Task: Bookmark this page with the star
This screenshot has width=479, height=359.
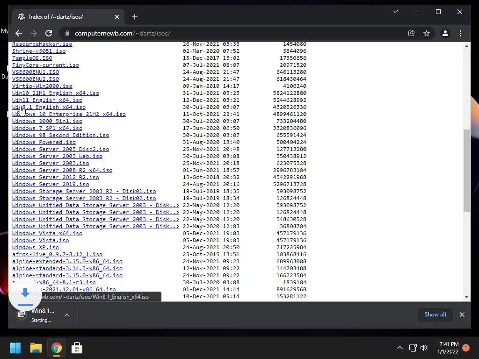Action: 427,33
